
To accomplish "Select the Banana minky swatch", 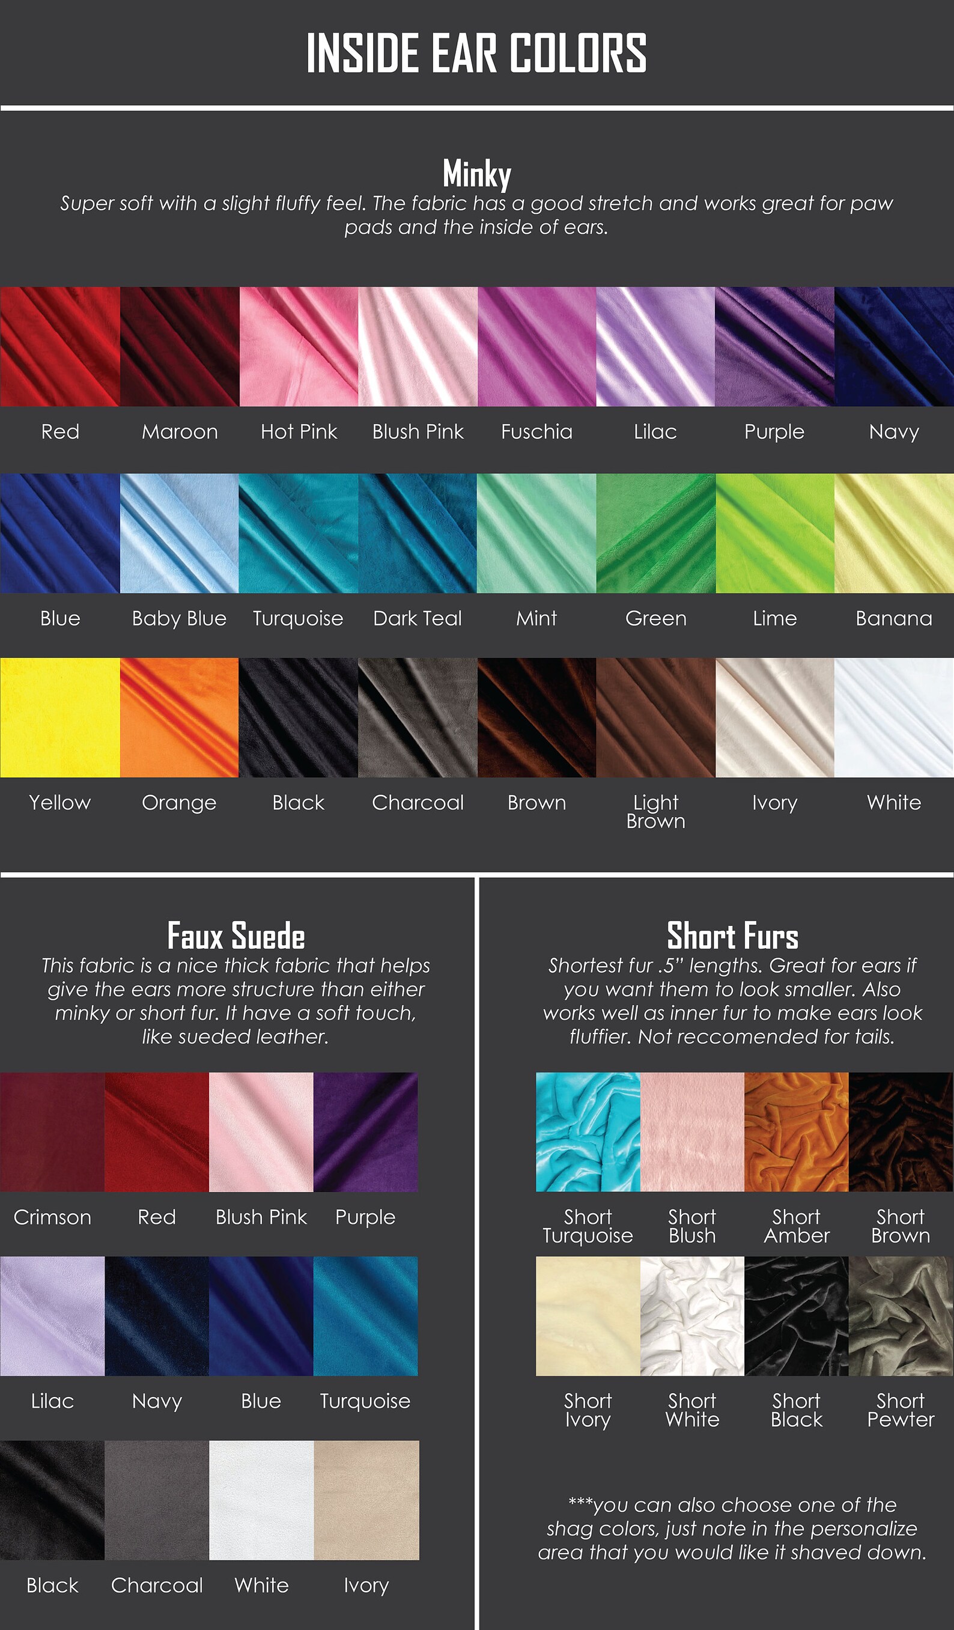I will click(894, 533).
